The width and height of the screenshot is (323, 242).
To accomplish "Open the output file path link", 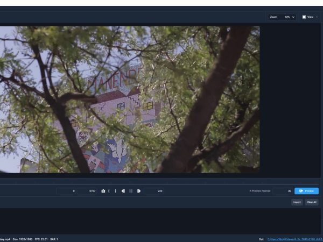I will (294, 239).
